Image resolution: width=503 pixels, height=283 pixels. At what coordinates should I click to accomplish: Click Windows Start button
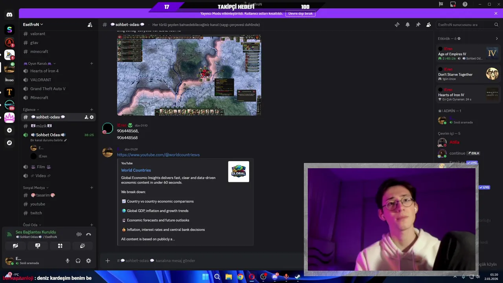(206, 277)
